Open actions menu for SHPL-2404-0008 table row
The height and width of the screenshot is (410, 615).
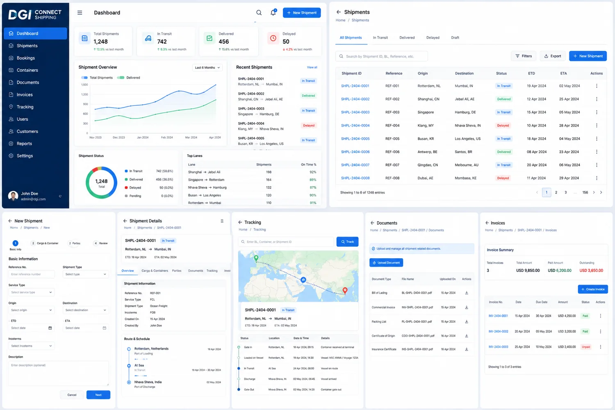pyautogui.click(x=597, y=178)
